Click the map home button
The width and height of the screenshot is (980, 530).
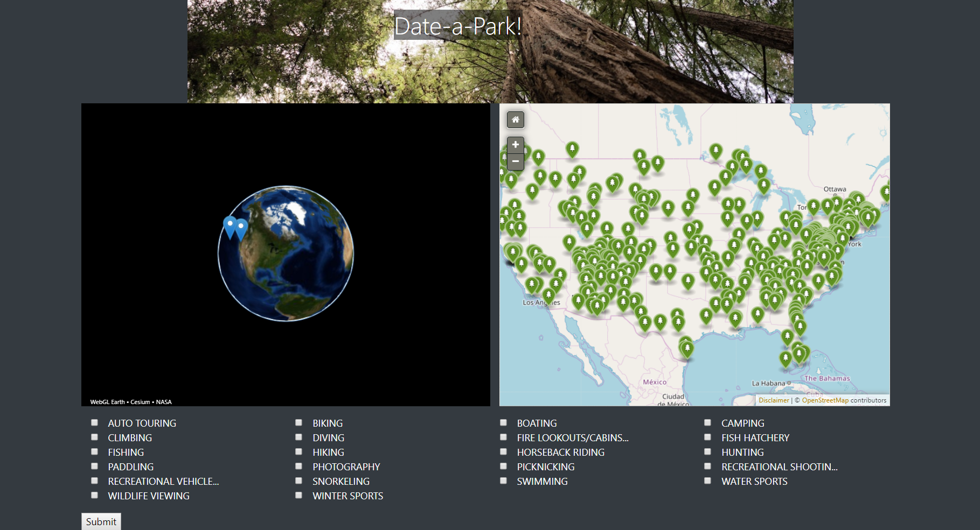point(516,120)
